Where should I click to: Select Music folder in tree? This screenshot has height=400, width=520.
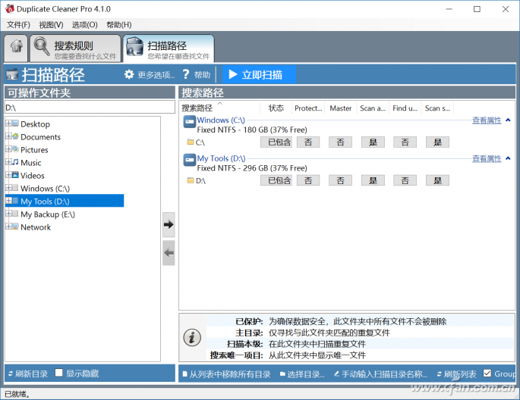pos(31,163)
